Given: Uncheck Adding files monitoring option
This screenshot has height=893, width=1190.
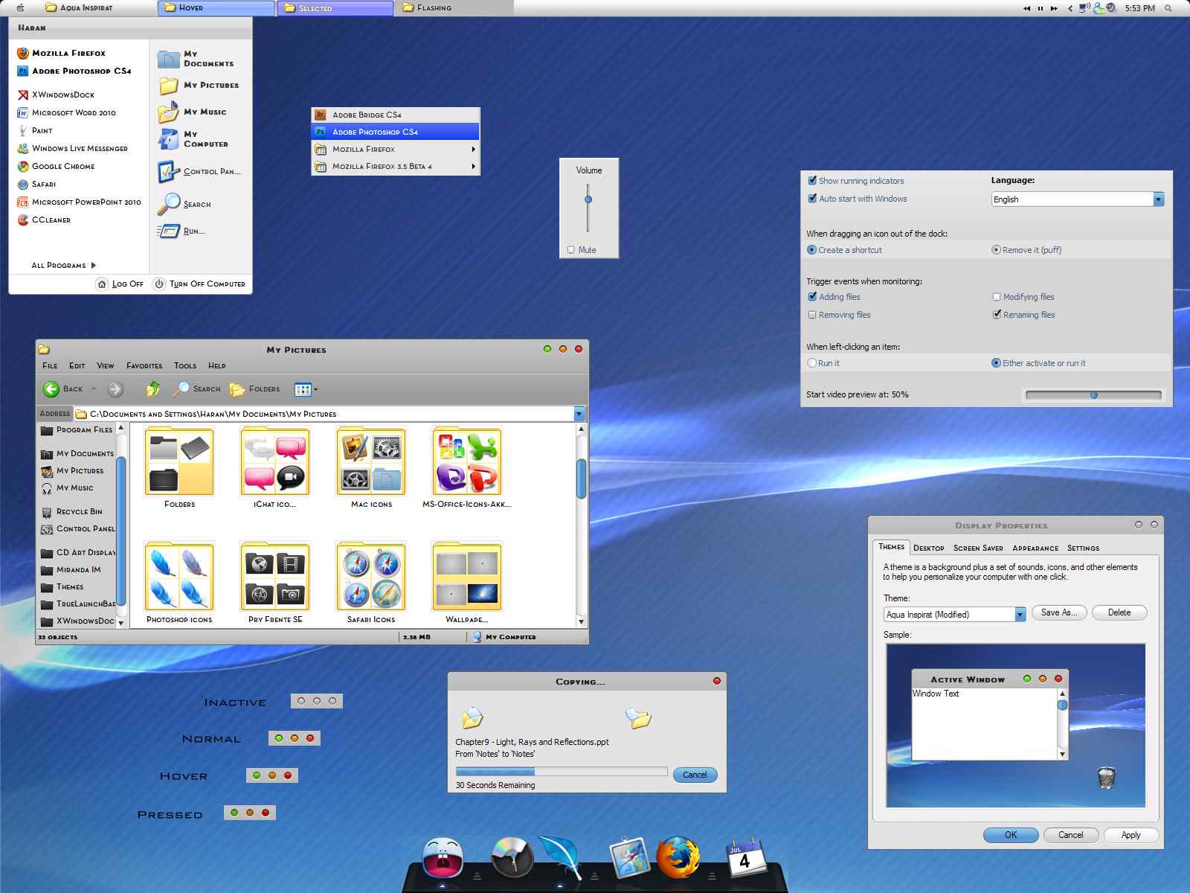Looking at the screenshot, I should [812, 296].
